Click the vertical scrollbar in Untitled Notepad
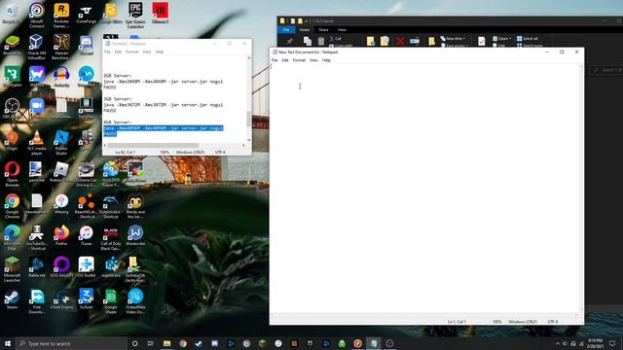The image size is (623, 350). (x=249, y=119)
